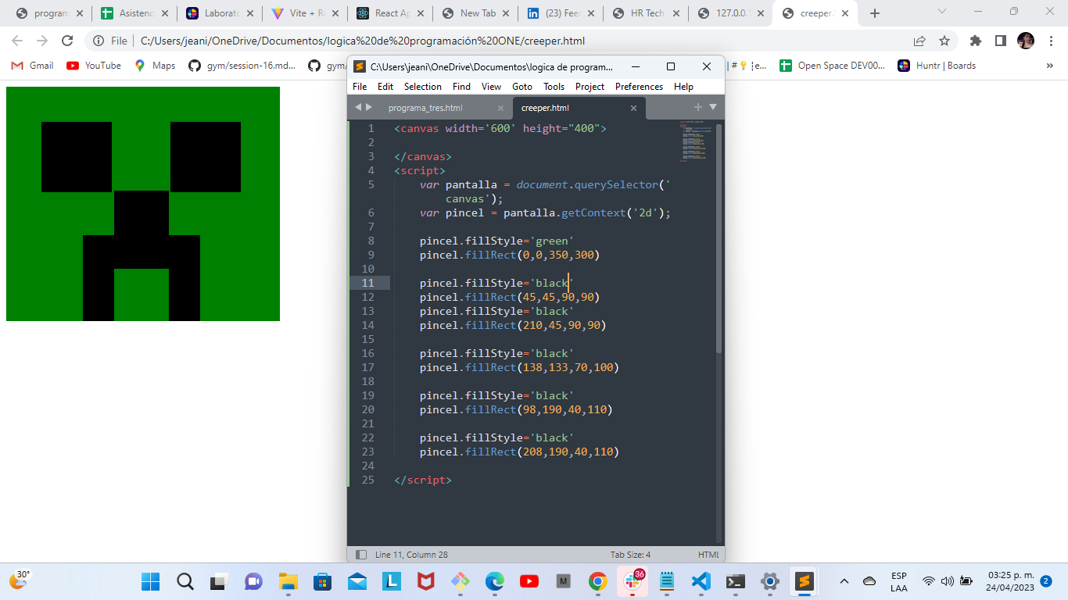Click the Sublime minimap

click(694, 142)
